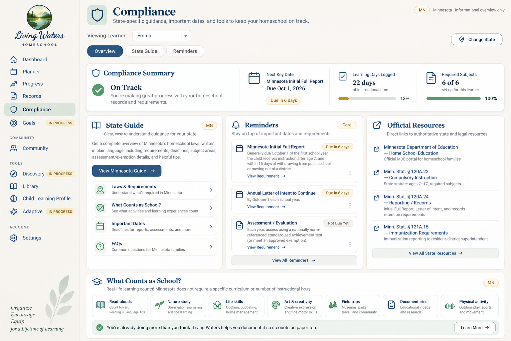The height and width of the screenshot is (341, 511).
Task: Select Compliance in the sidebar
Action: click(40, 110)
